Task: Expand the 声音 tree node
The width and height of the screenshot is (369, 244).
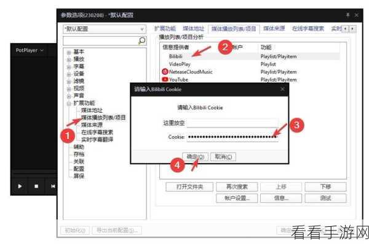Action: (x=69, y=96)
